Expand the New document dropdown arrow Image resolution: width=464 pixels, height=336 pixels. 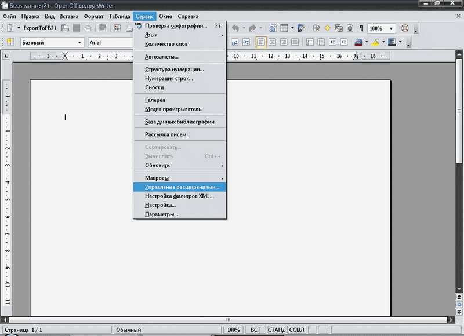pos(19,28)
